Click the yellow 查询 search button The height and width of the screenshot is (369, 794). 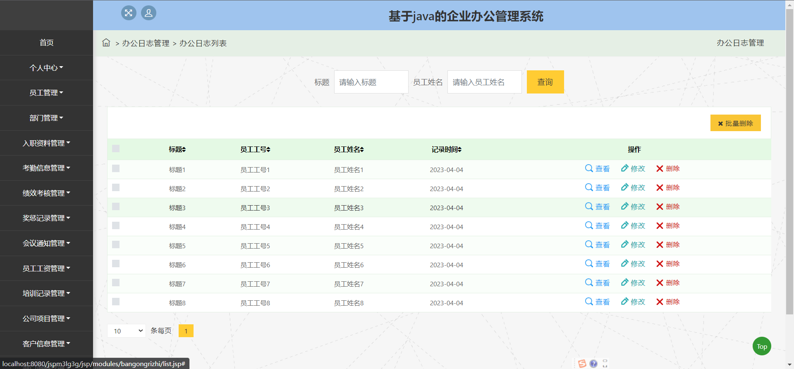(545, 82)
